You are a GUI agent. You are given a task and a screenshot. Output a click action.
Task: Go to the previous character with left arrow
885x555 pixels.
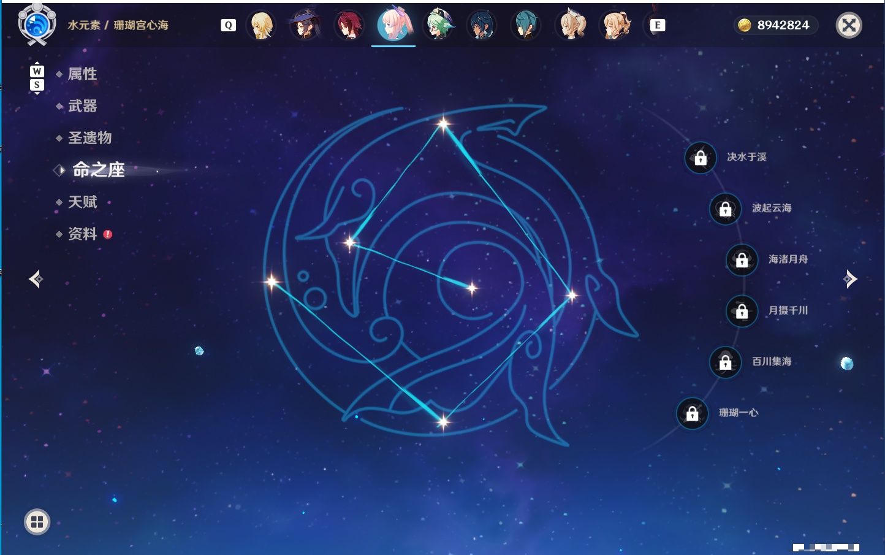point(36,279)
